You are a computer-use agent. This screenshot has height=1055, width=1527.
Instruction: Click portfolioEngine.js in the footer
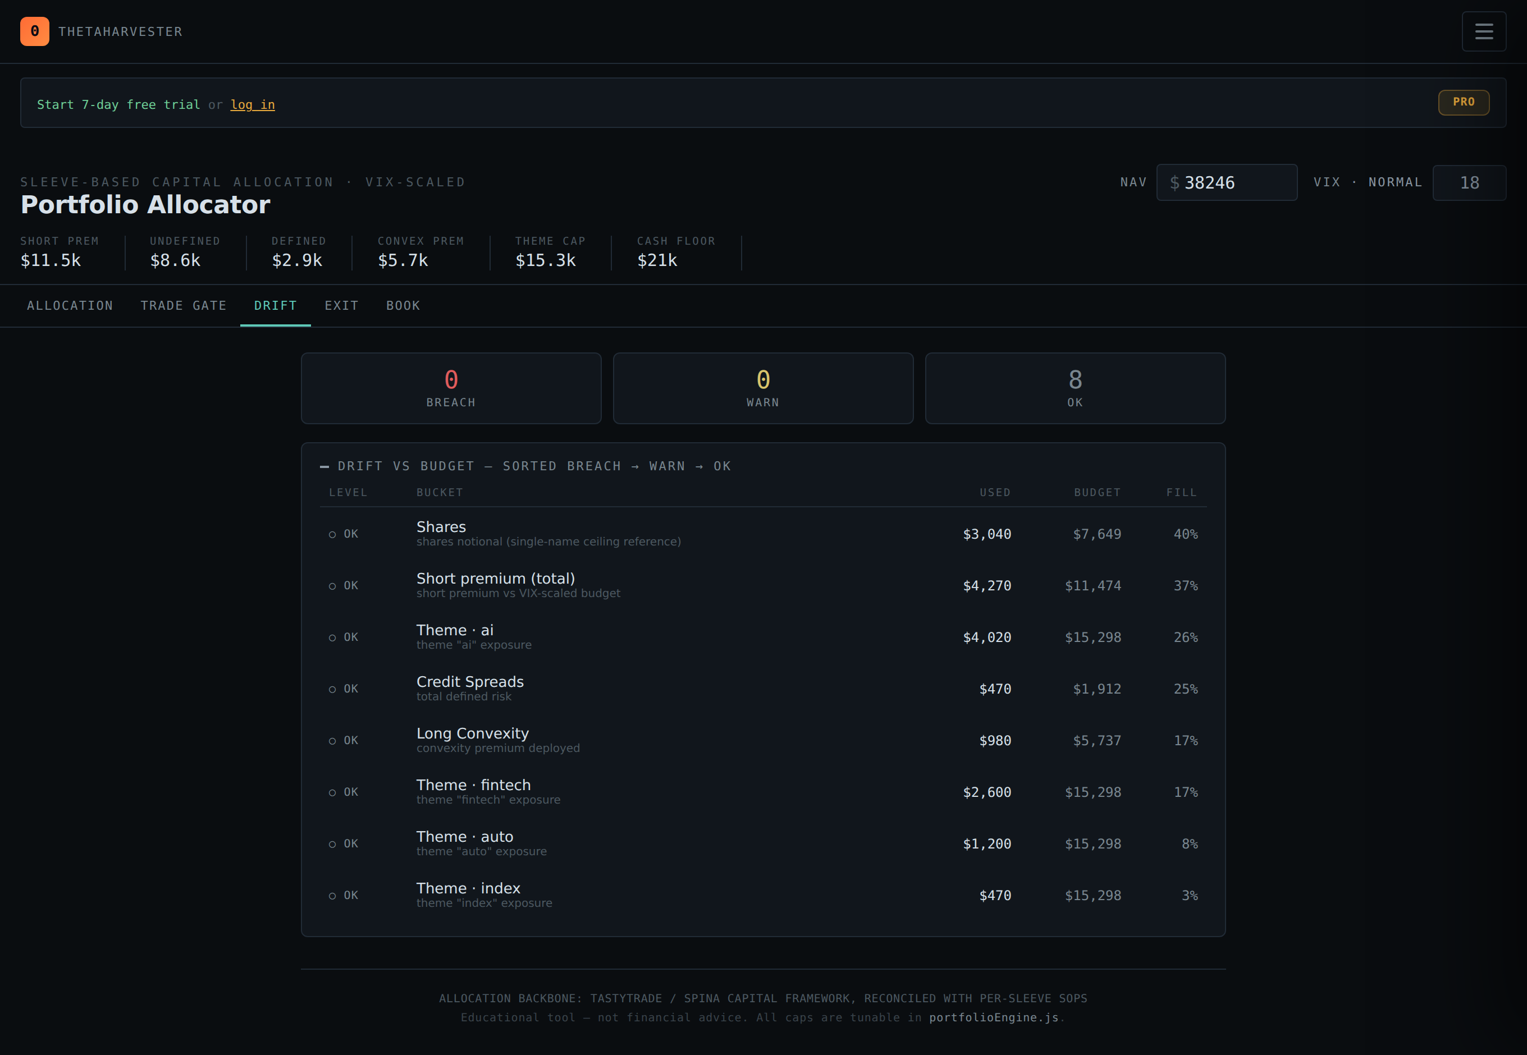coord(993,1017)
